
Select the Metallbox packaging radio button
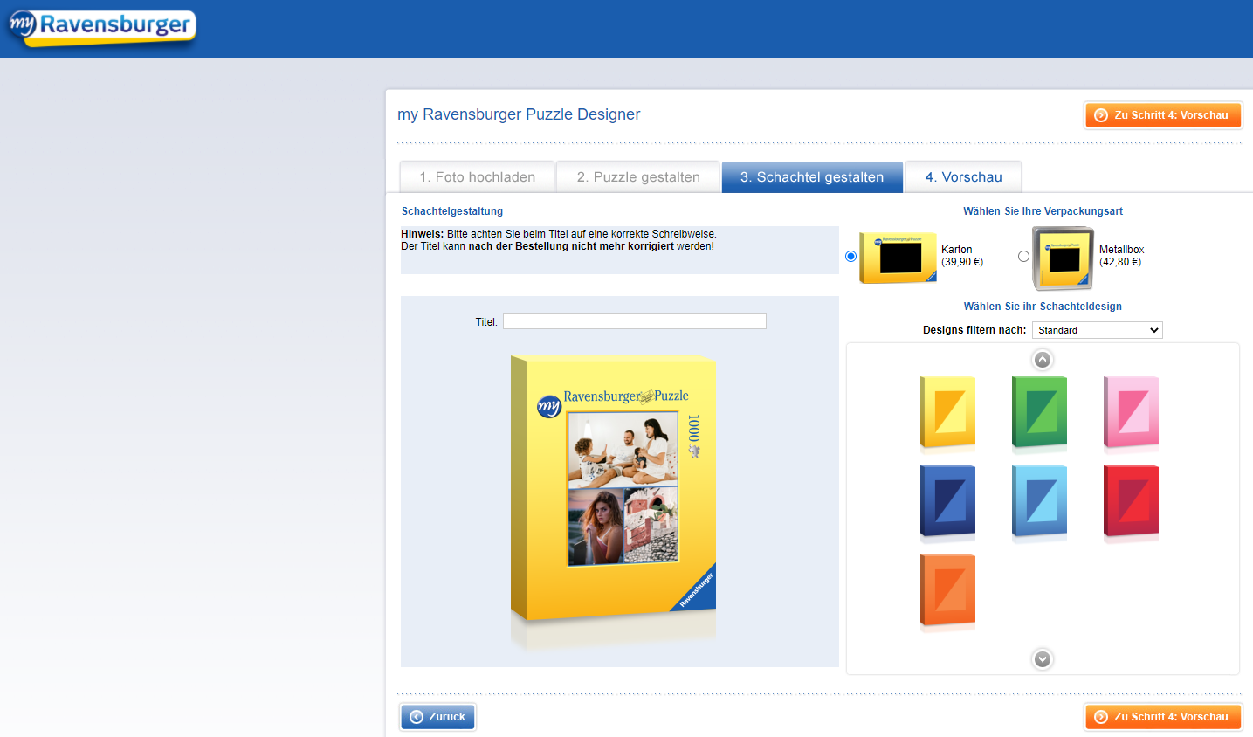1023,256
